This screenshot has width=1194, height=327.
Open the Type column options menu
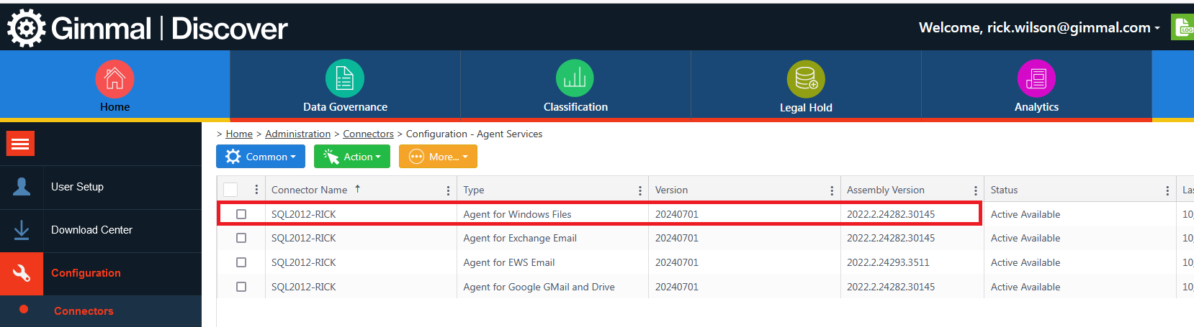coord(639,190)
